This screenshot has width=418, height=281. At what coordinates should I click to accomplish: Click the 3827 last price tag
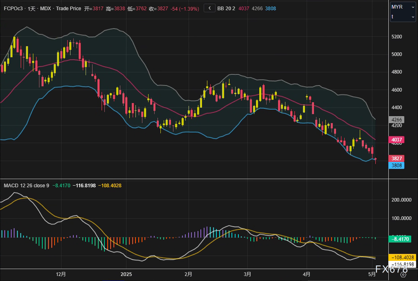(397, 159)
